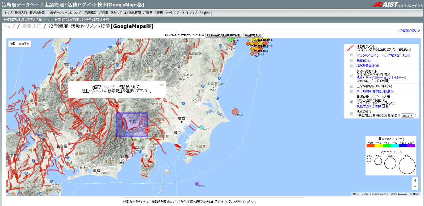Open the このデータベースについて menu item
Screen dimensions: 424x206
(x=64, y=13)
